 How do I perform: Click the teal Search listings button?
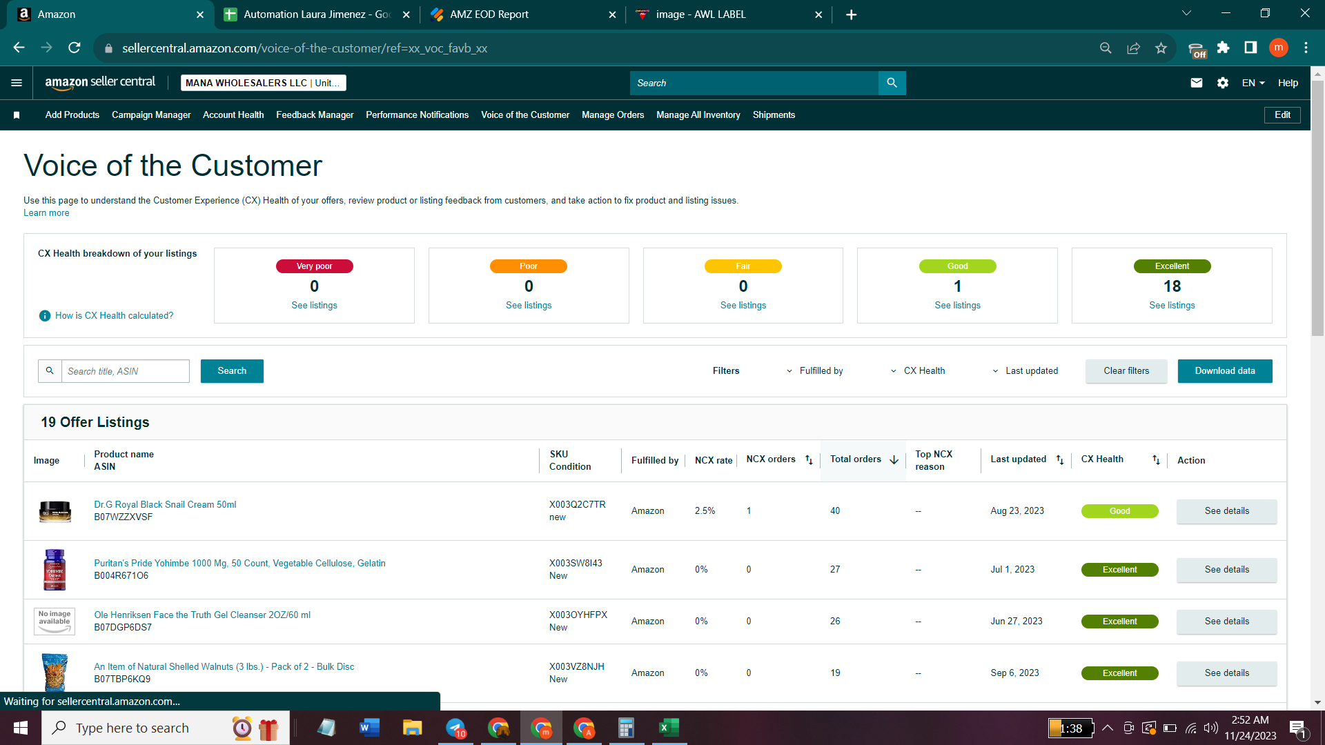232,371
